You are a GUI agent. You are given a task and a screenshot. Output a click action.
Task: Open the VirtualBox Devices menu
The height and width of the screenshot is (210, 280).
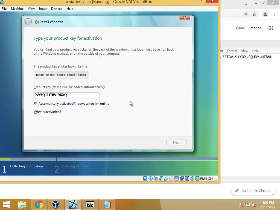pyautogui.click(x=57, y=8)
